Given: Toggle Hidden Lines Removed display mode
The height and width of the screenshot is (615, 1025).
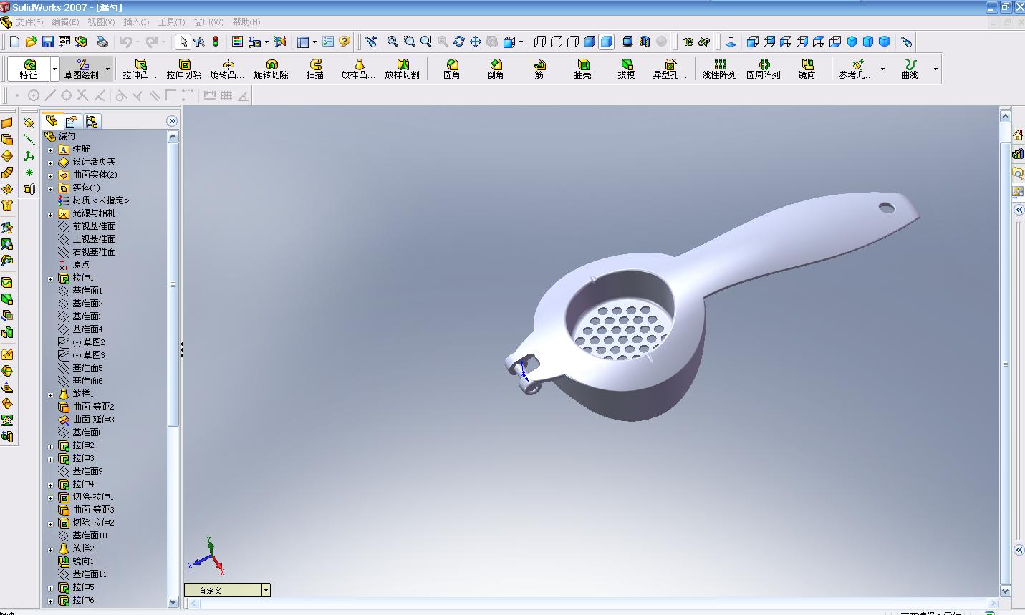Looking at the screenshot, I should click(573, 42).
